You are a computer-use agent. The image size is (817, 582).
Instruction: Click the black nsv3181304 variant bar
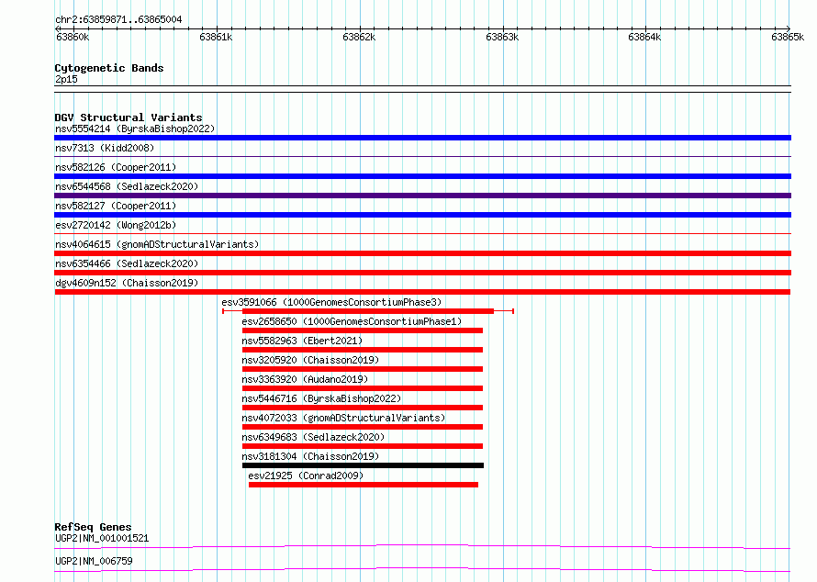pyautogui.click(x=364, y=465)
